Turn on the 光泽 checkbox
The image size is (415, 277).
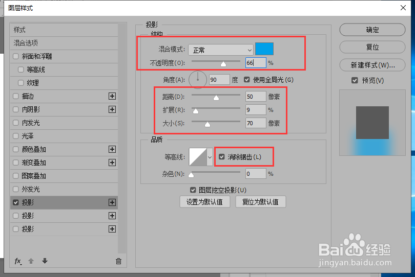pos(15,136)
